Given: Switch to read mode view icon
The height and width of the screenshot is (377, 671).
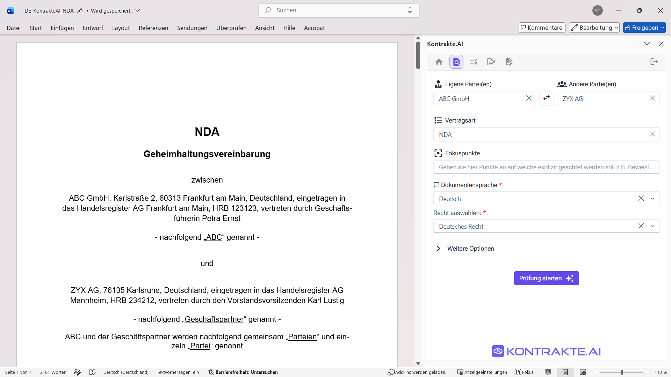Looking at the screenshot, I should 548,372.
